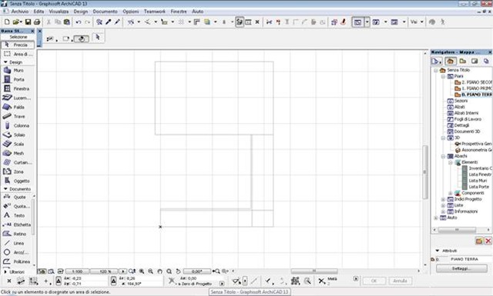Collapse the Abachi tree node
Screen dimensions: 493x296
click(x=443, y=156)
